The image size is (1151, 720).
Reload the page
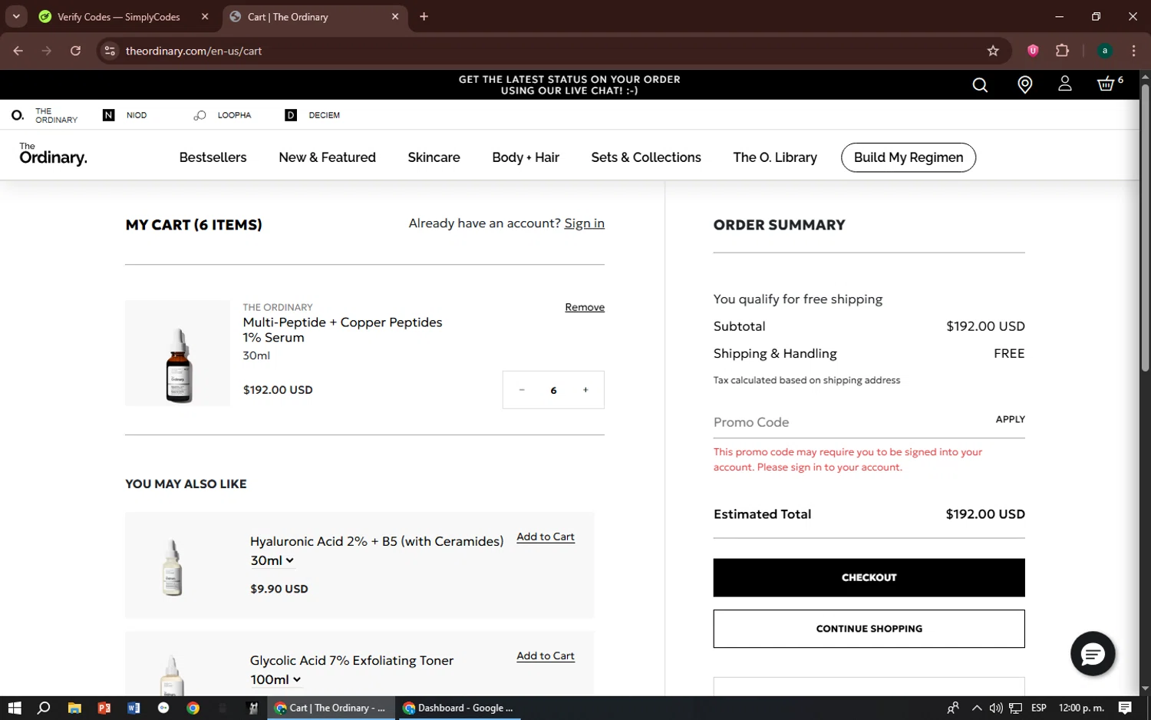(x=75, y=51)
